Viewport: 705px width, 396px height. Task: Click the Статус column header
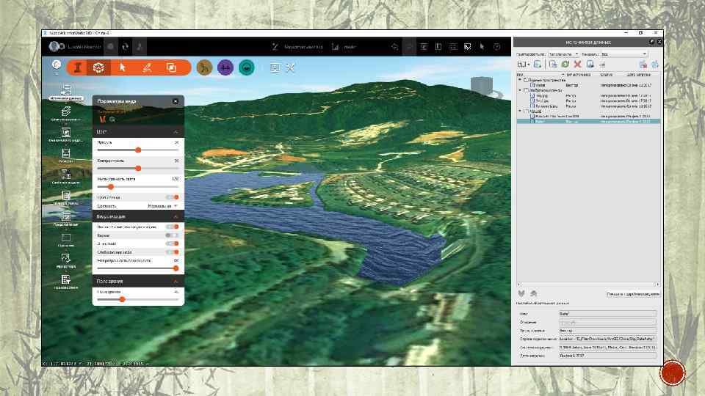607,75
